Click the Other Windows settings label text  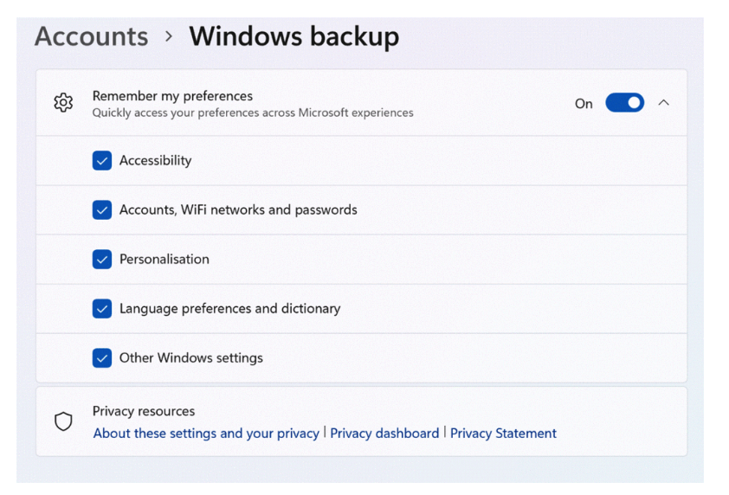click(190, 357)
